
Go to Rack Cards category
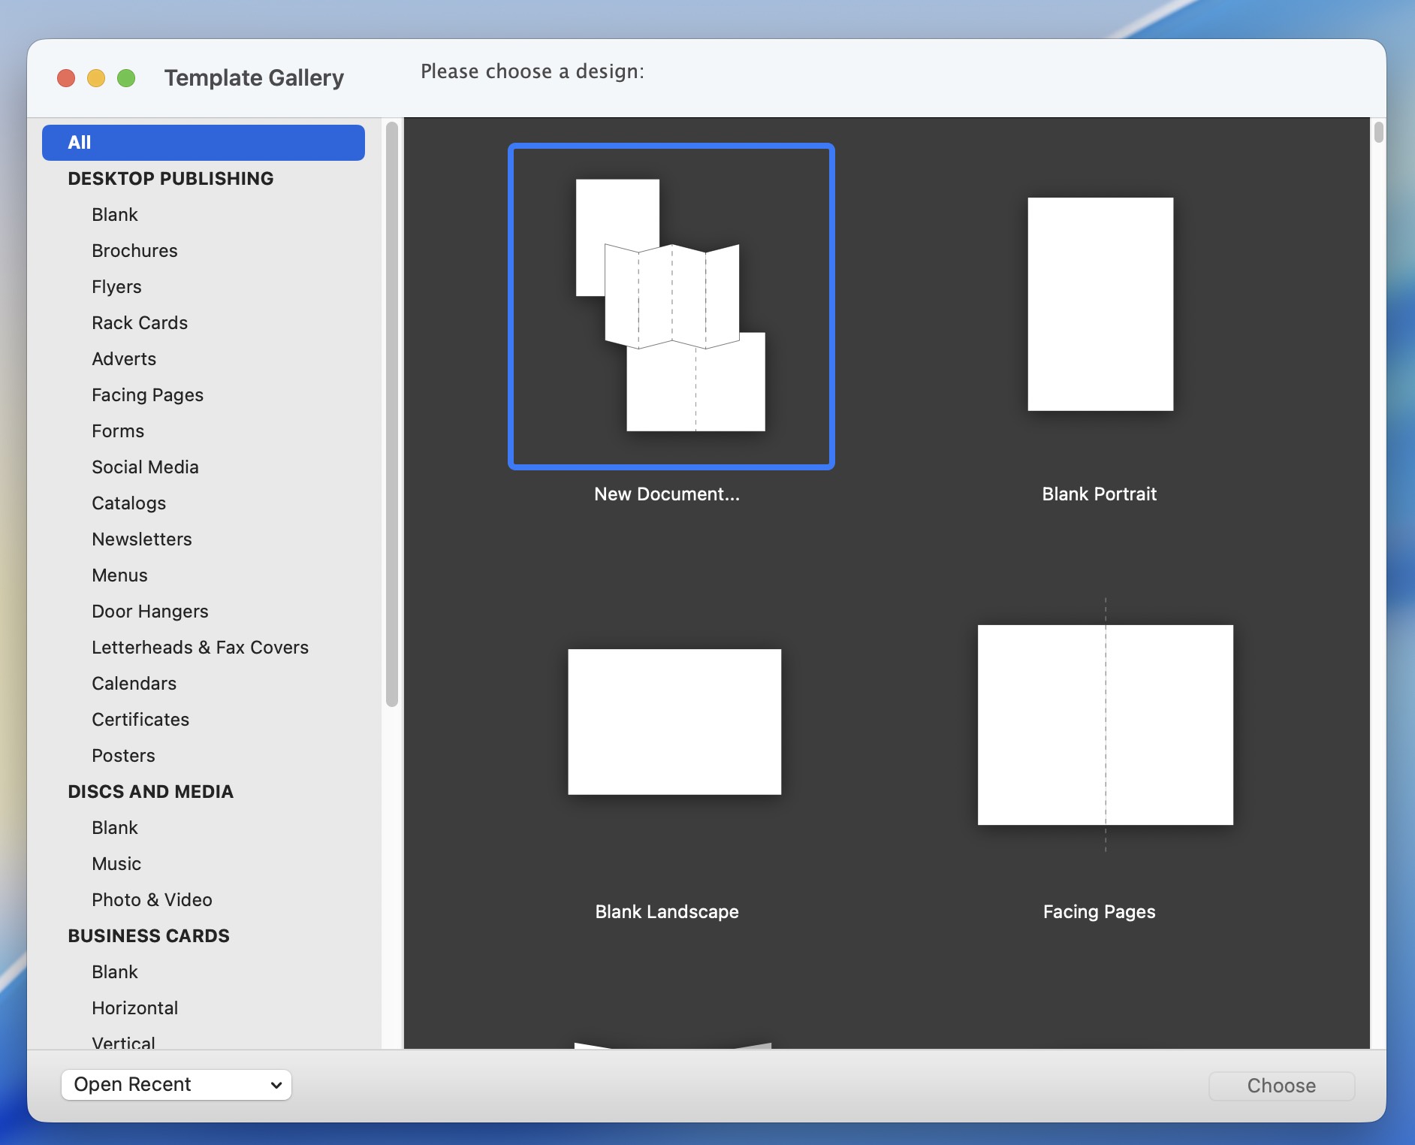(140, 323)
